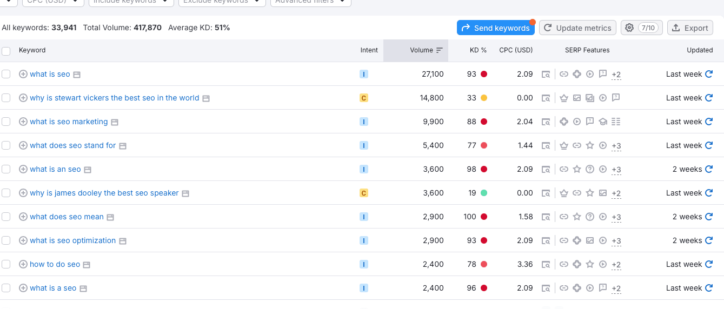The width and height of the screenshot is (724, 309).
Task: Click the refresh icon for 'what does seo mean'
Action: click(x=709, y=217)
